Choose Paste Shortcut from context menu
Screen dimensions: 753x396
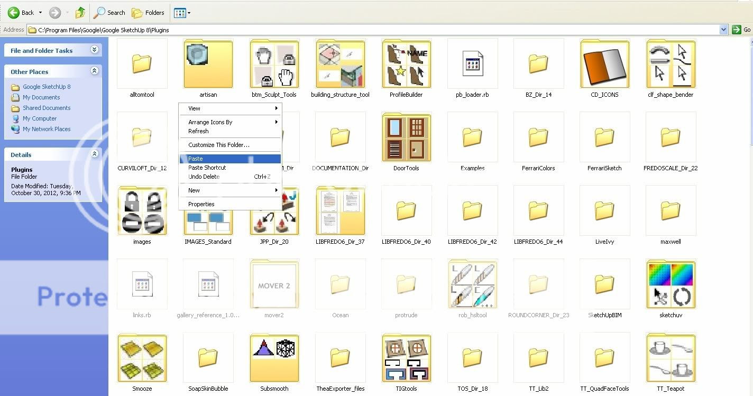tap(230, 168)
